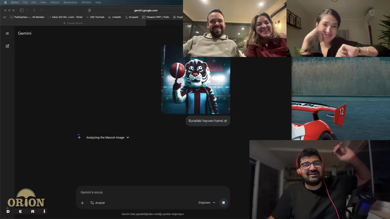Image resolution: width=390 pixels, height=219 pixels.
Task: Toggle the Safari sidebar button
Action: point(22,10)
